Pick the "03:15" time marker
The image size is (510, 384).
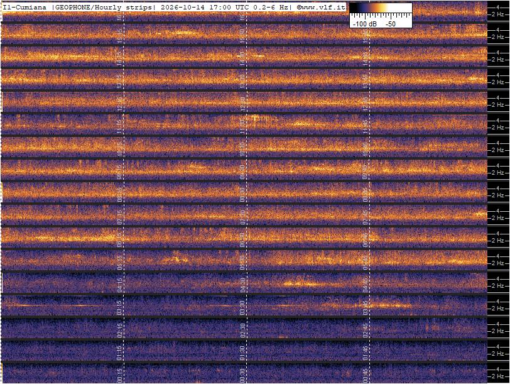(x=119, y=308)
